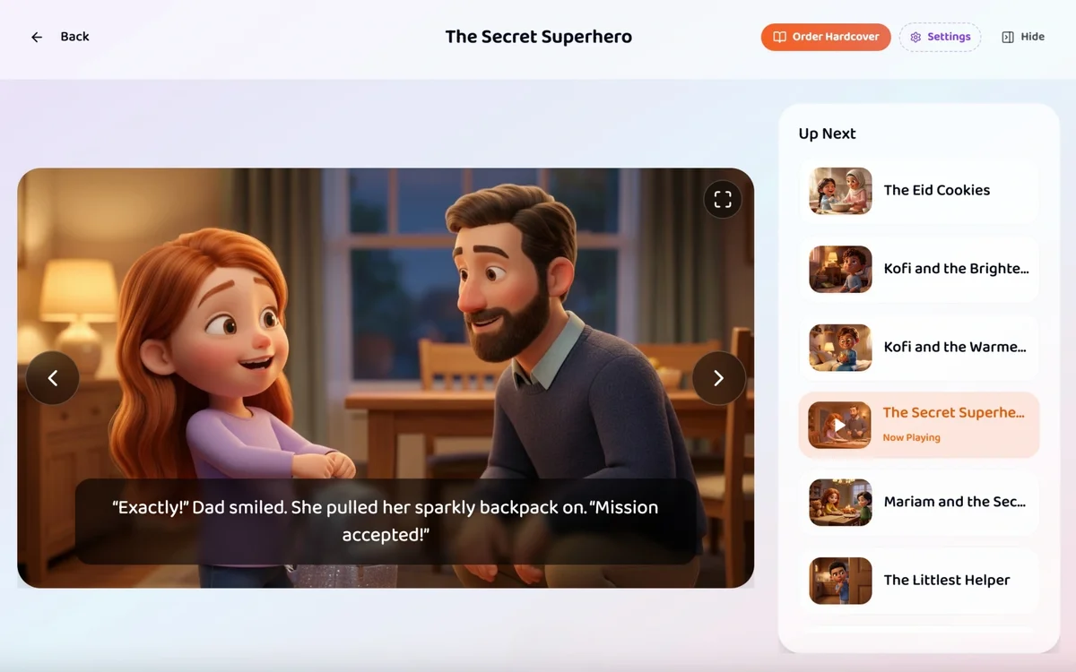1076x672 pixels.
Task: Select Kofi and the Brighte... story
Action: [x=919, y=269]
